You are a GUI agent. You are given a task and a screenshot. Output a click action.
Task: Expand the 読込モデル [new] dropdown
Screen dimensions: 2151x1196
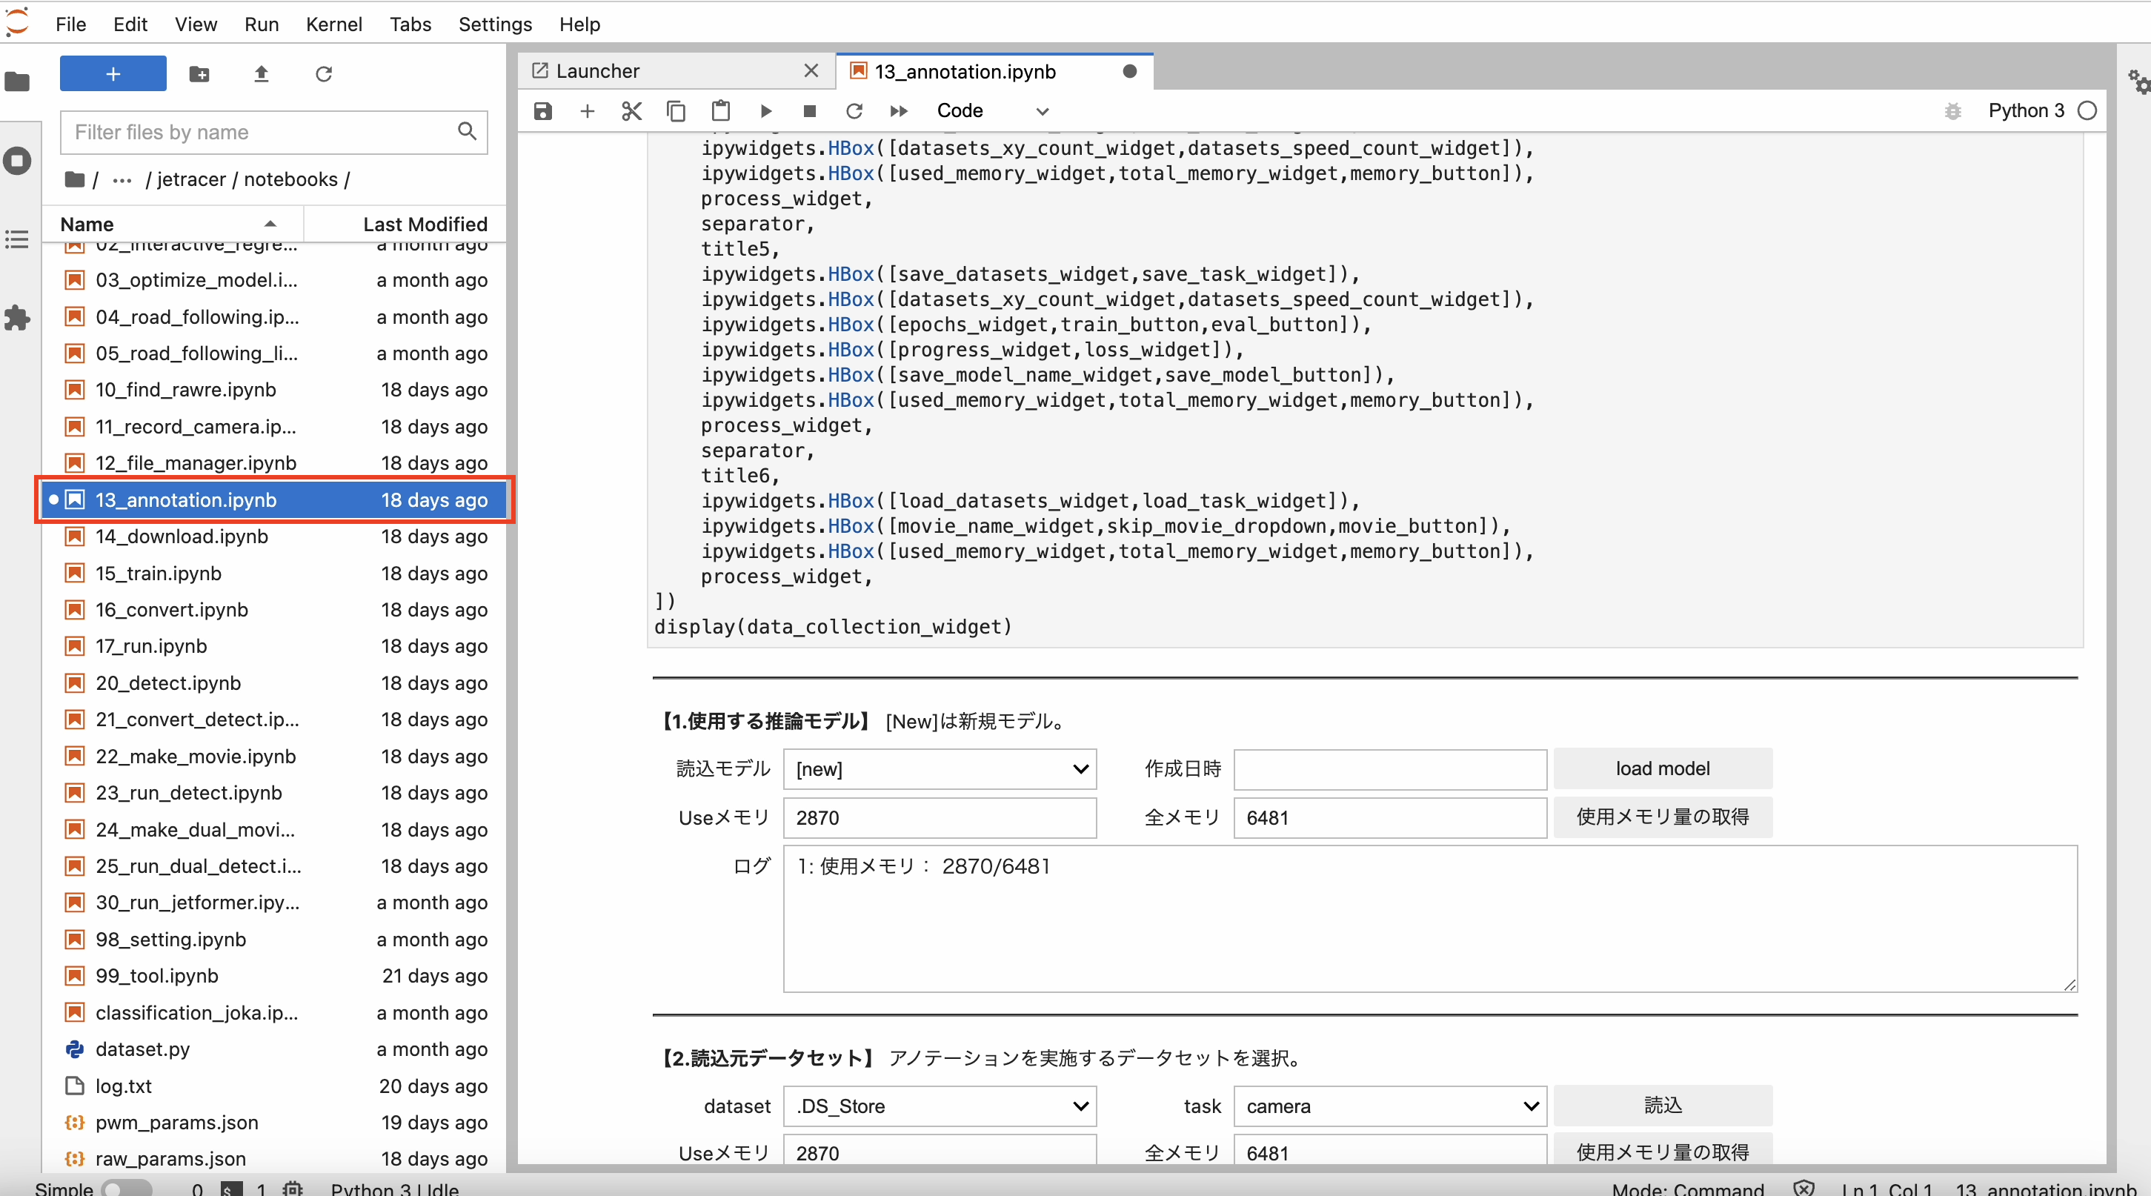[940, 768]
